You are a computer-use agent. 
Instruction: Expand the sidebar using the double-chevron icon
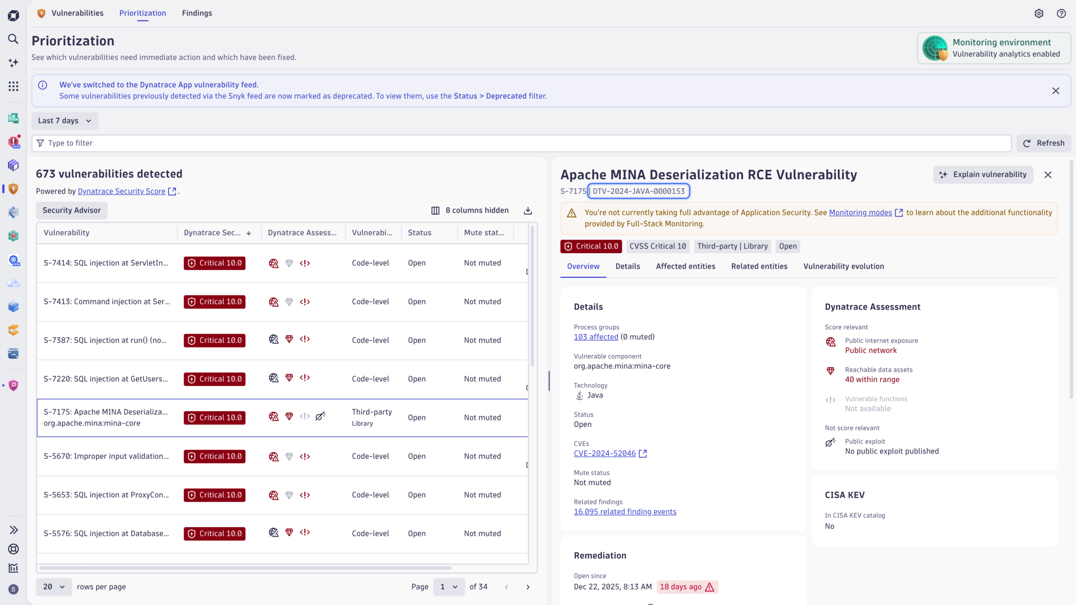pyautogui.click(x=13, y=529)
